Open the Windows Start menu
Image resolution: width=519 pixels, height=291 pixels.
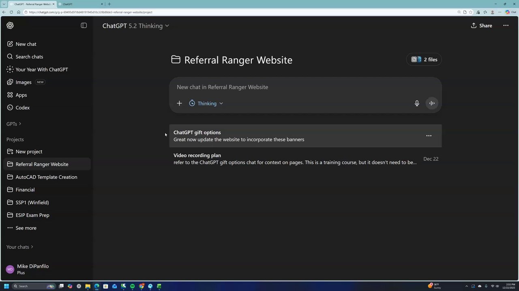(x=6, y=286)
